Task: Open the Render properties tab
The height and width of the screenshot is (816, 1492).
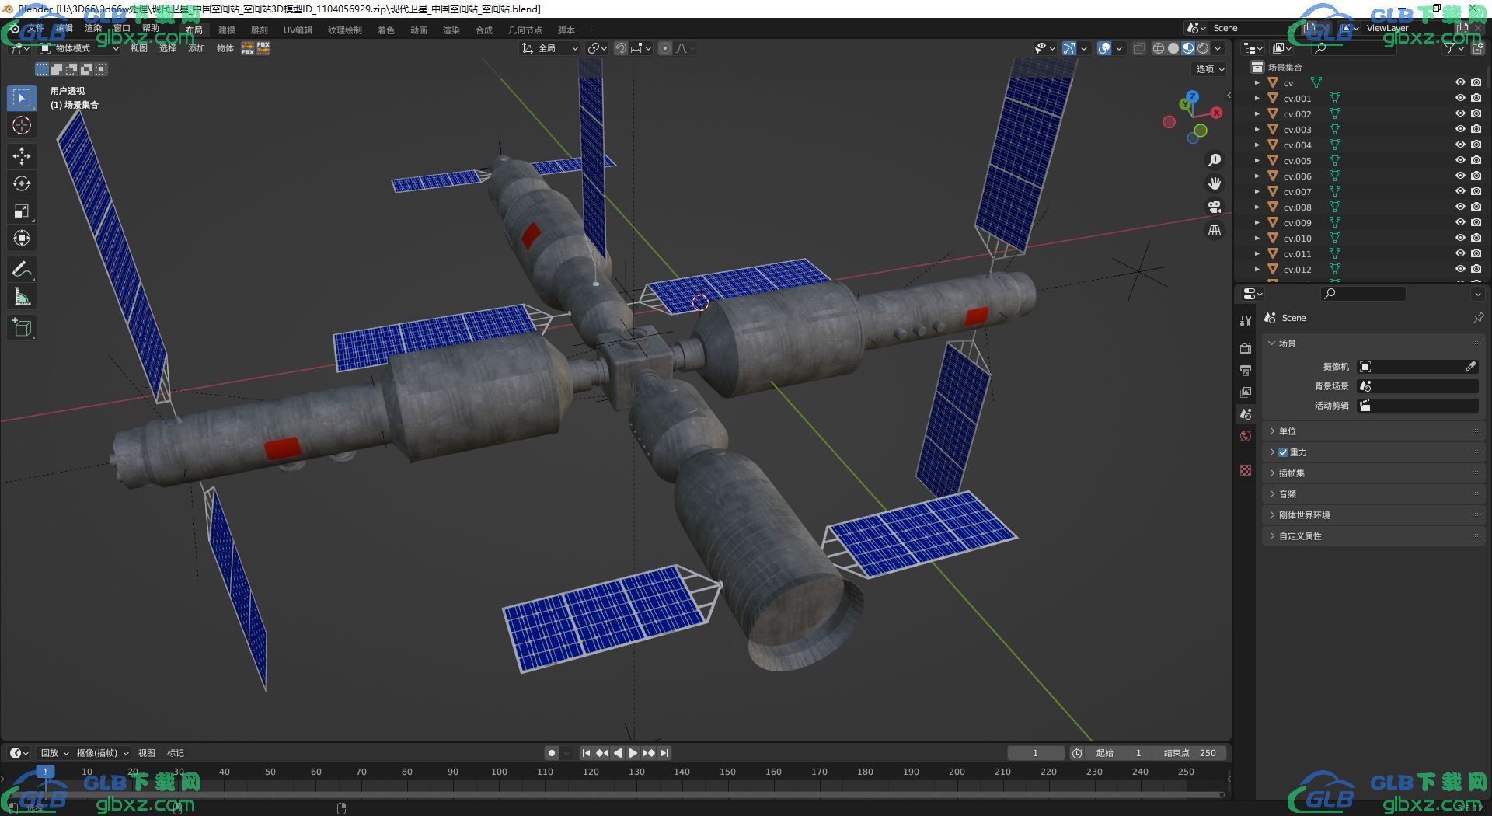Action: pyautogui.click(x=1246, y=348)
